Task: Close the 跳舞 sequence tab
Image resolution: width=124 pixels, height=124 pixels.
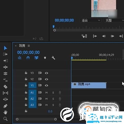Action: (16, 46)
